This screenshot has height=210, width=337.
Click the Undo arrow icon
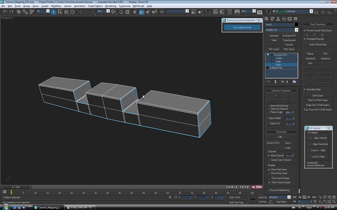coord(5,12)
